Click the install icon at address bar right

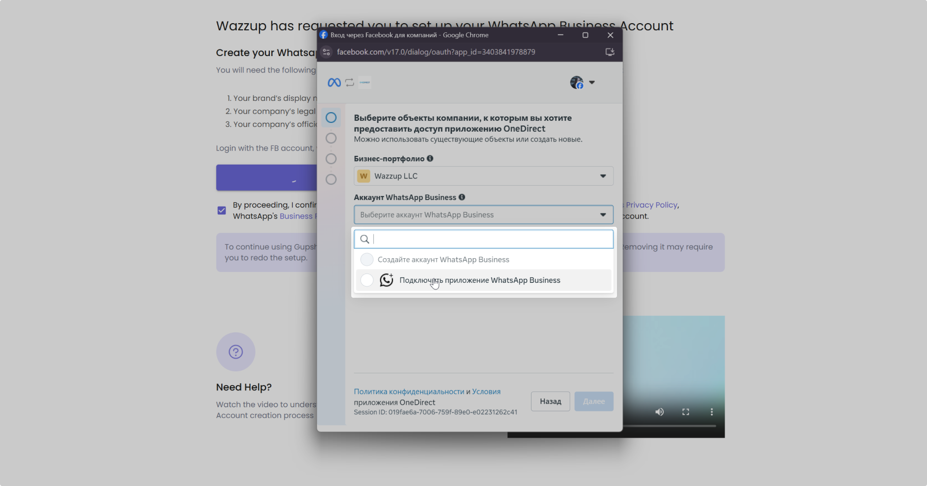[x=610, y=52]
